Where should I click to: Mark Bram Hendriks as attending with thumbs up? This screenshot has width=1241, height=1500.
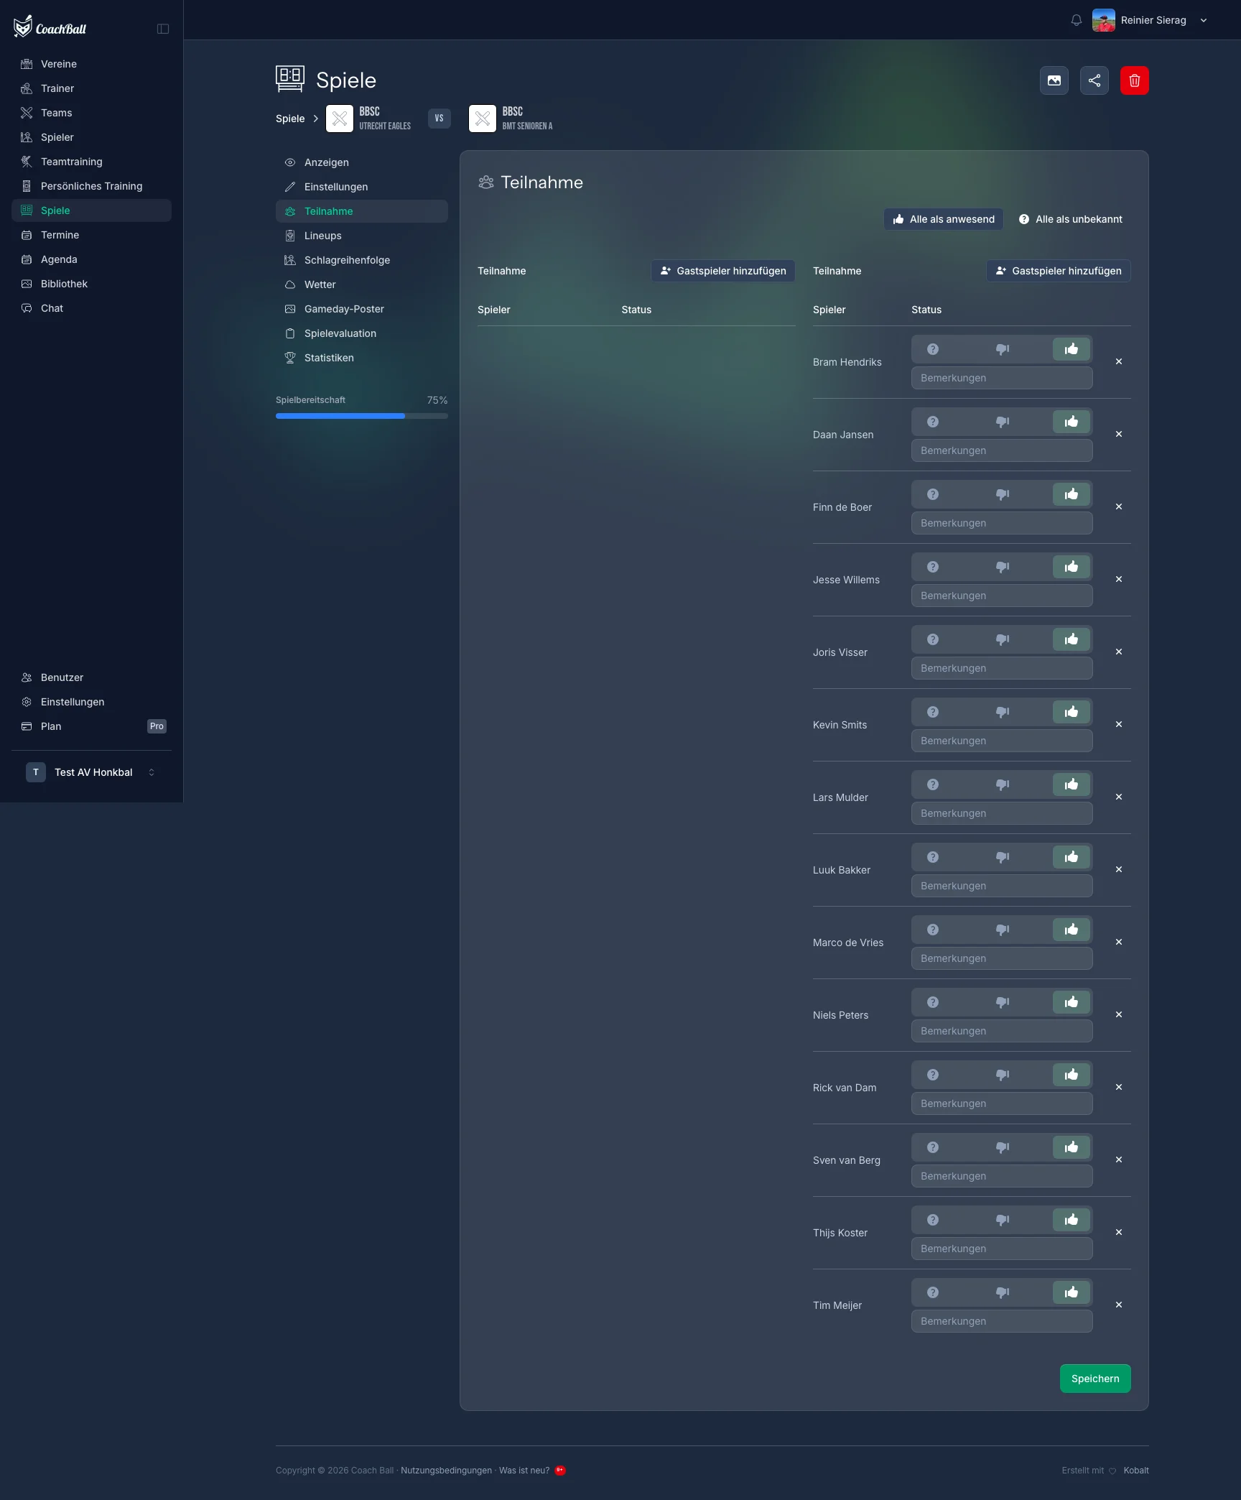click(1071, 348)
